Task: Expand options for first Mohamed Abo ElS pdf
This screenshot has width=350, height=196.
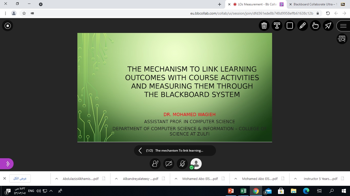Action: tap(176, 179)
